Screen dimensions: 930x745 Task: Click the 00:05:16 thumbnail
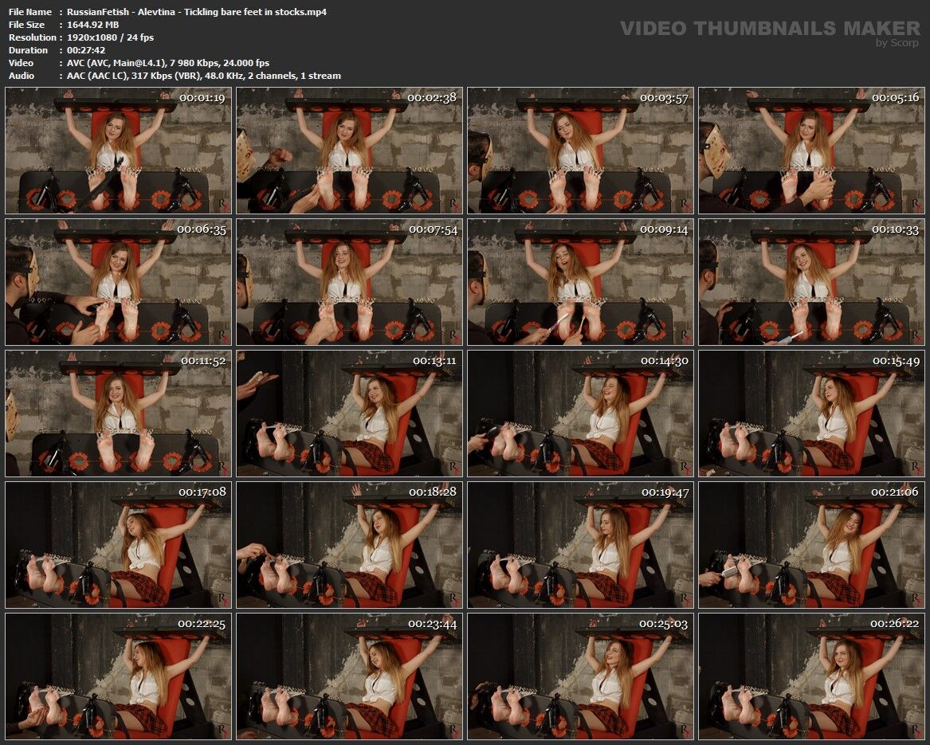[811, 151]
